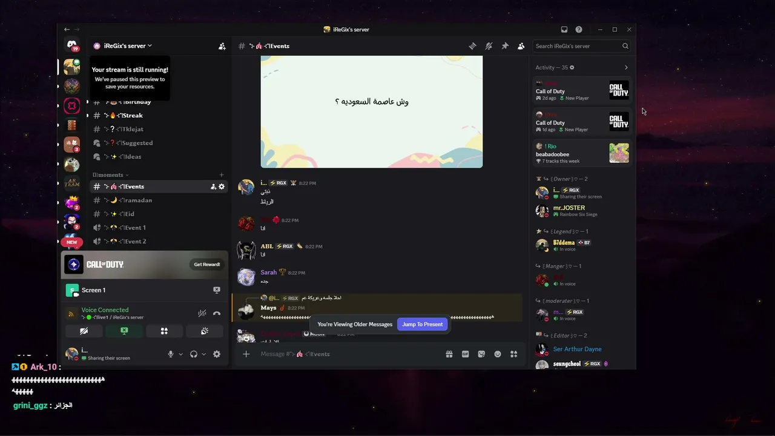Click the plus attachment button in message box
This screenshot has width=775, height=436.
click(x=246, y=354)
